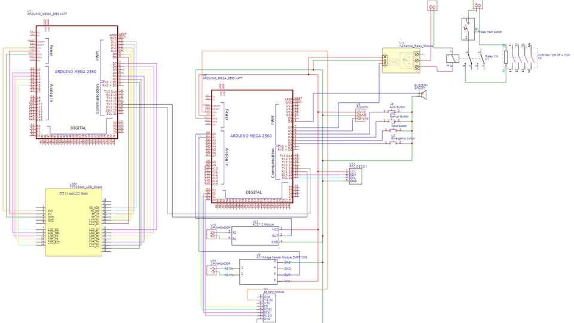Select the RTC-DS3231 module block
Image resolution: width=574 pixels, height=323 pixels.
click(x=356, y=176)
